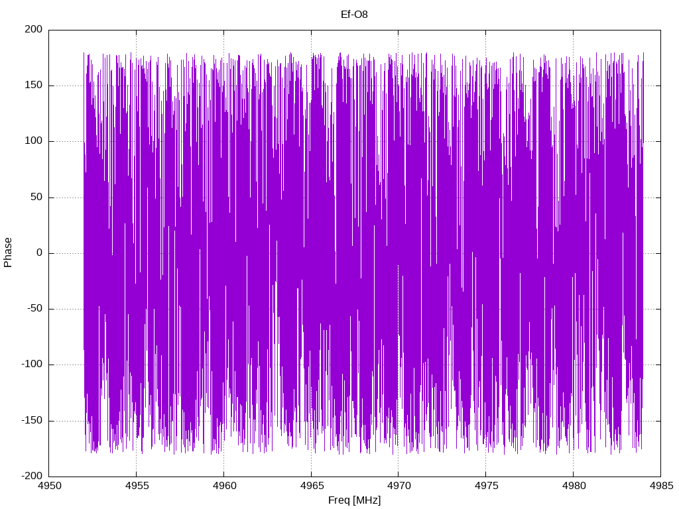Image resolution: width=679 pixels, height=509 pixels.
Task: Click the Phase y-axis label
Action: [8, 253]
